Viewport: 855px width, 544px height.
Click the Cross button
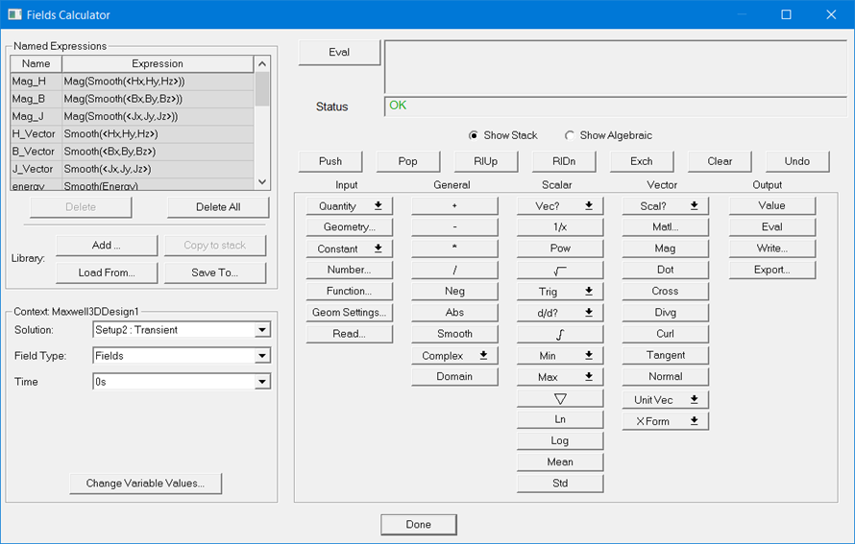[x=665, y=292]
